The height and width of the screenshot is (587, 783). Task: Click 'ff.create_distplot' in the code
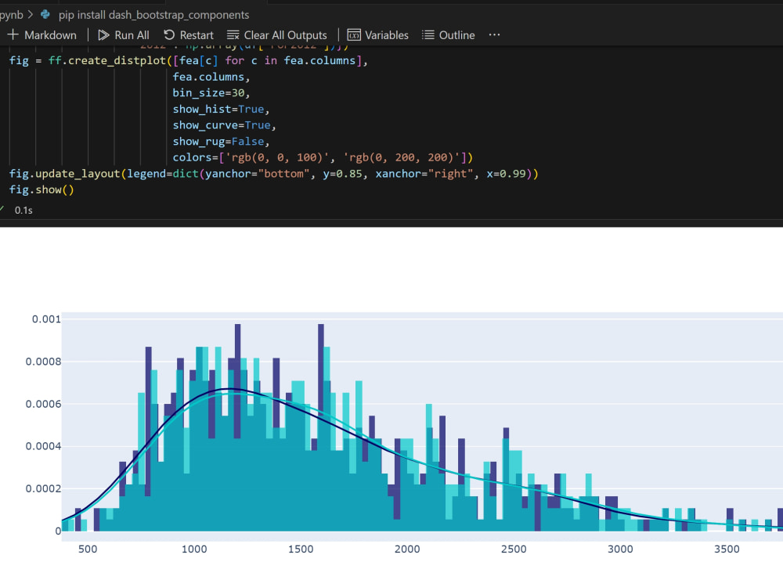106,61
